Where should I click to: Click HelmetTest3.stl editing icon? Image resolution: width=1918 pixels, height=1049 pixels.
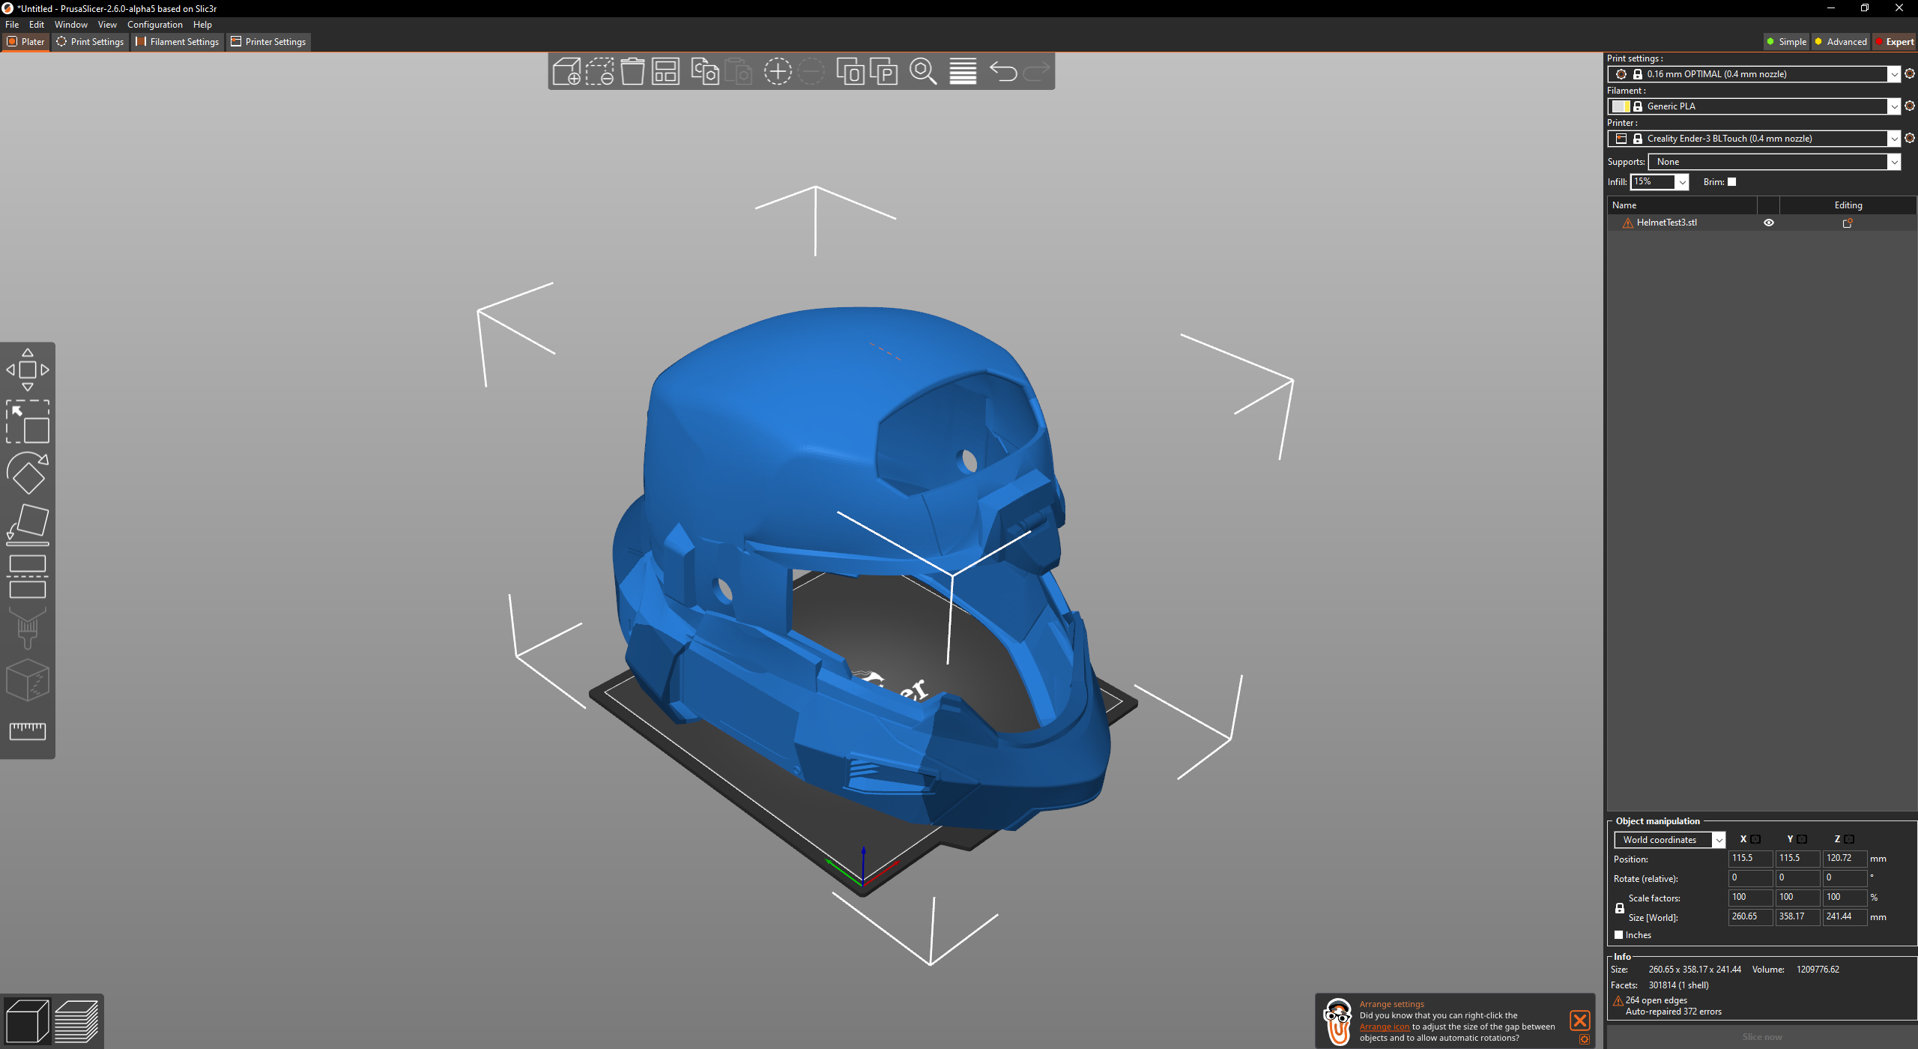click(x=1848, y=223)
